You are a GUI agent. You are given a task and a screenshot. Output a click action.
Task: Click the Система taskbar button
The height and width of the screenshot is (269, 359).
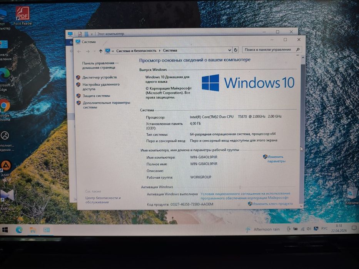pyautogui.click(x=47, y=230)
